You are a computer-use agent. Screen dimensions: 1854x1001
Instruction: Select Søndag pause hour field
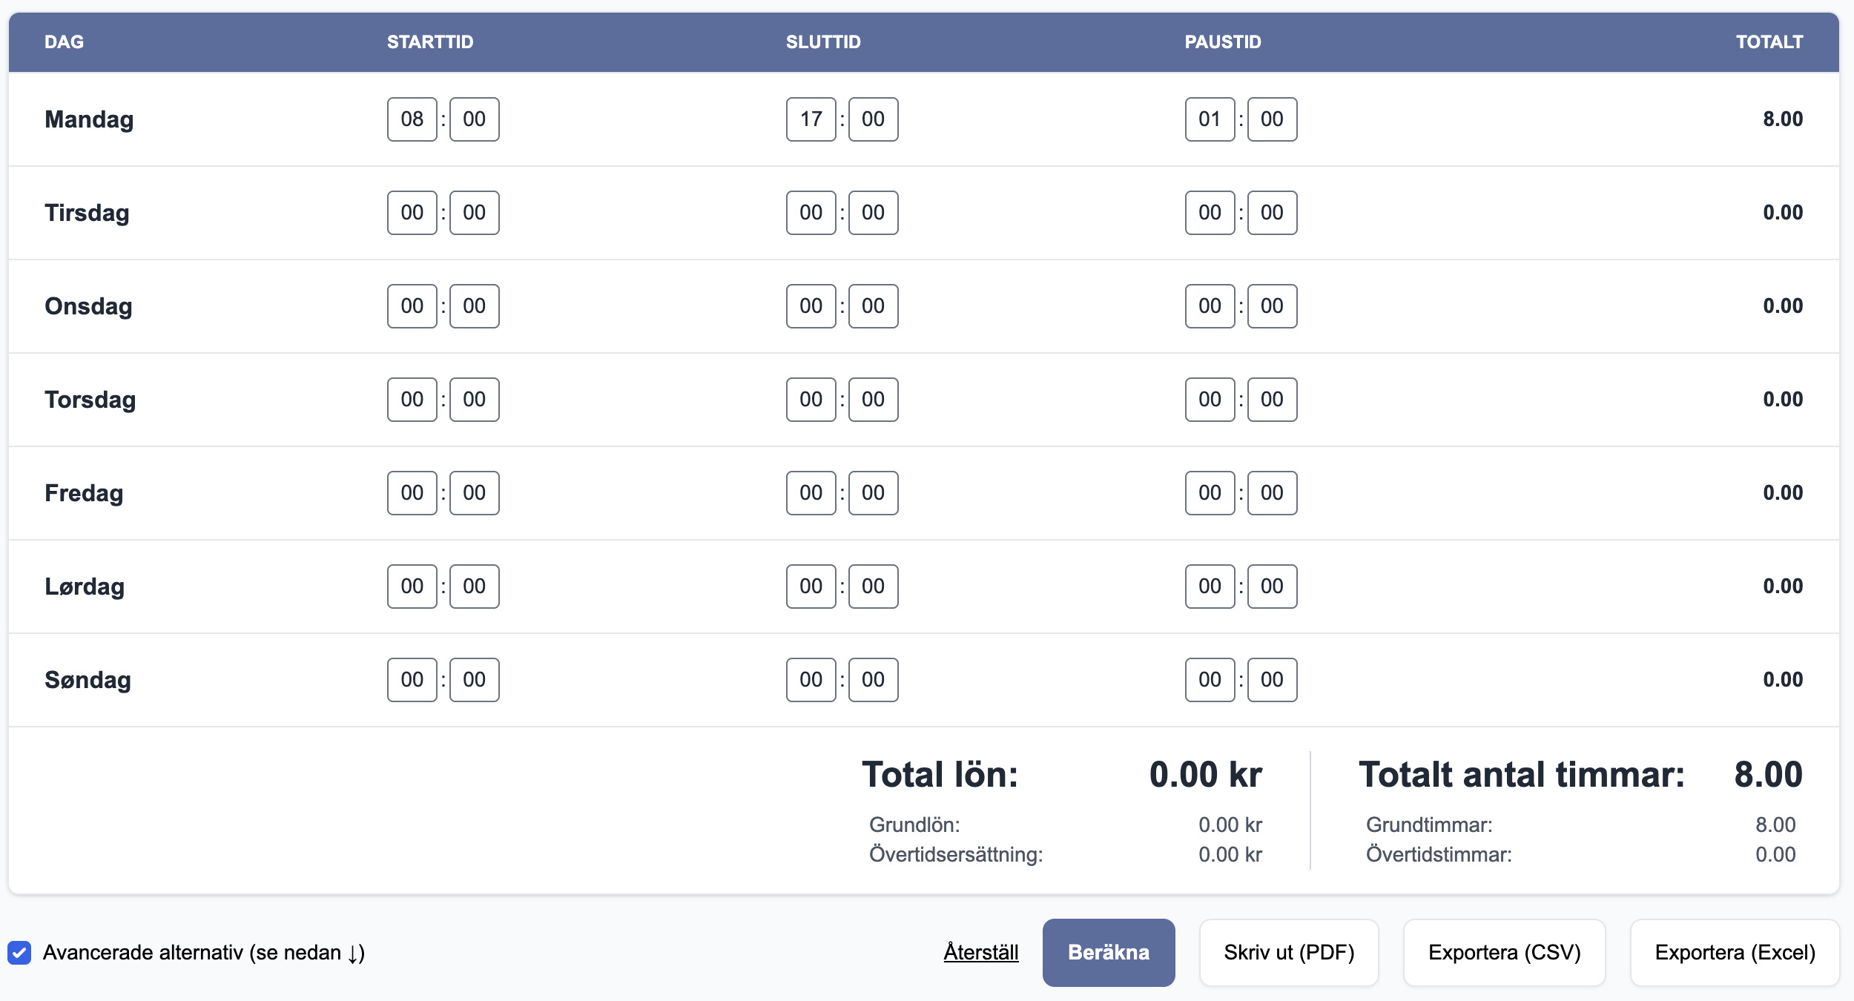(x=1210, y=680)
